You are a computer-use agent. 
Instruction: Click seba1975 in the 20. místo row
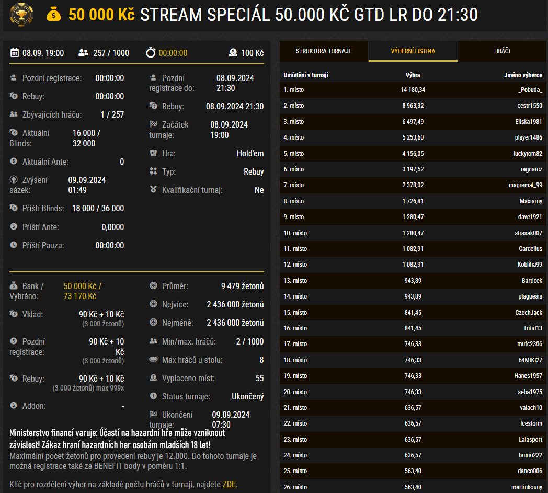(x=530, y=392)
